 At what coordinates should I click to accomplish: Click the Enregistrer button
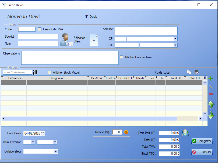click(x=202, y=141)
